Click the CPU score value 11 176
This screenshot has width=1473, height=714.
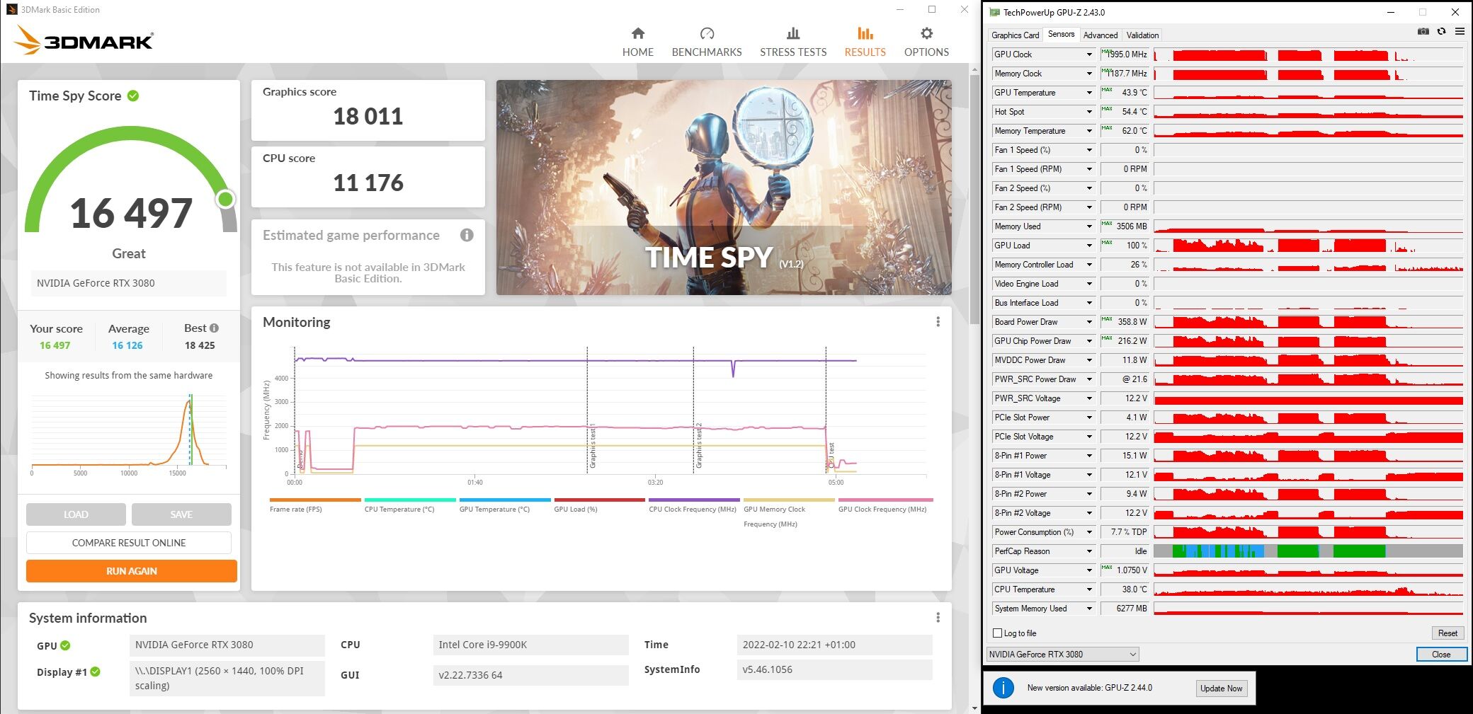pos(368,183)
